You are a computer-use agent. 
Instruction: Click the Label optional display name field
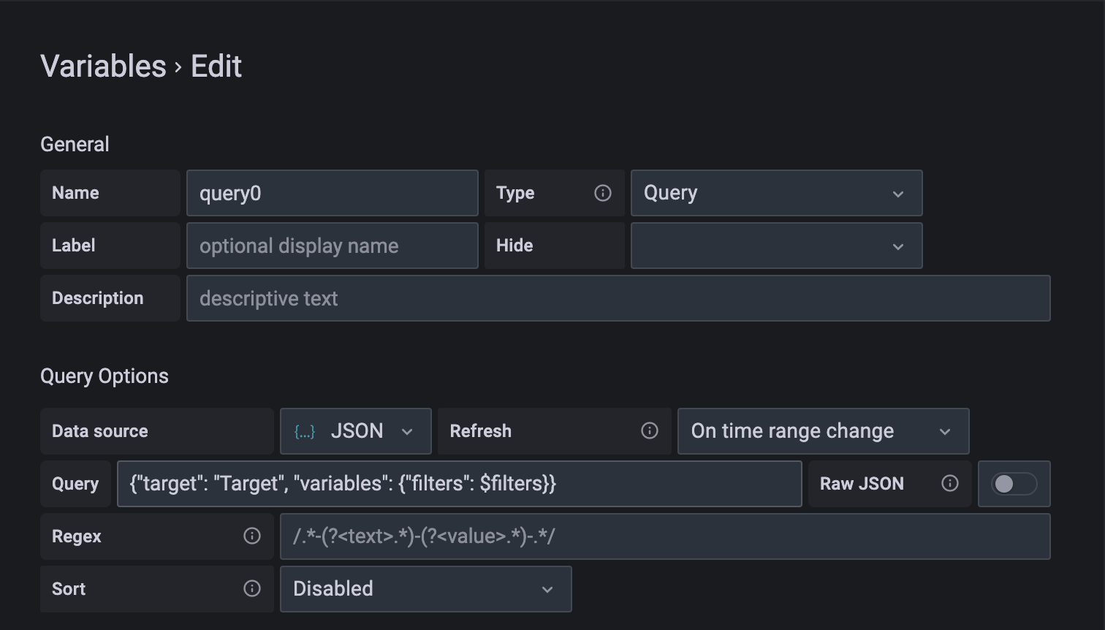tap(333, 246)
